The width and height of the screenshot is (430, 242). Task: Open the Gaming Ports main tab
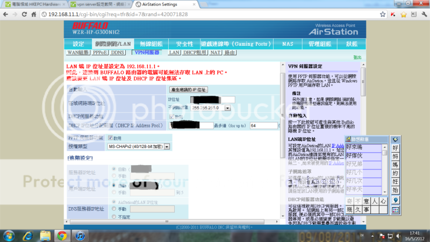(x=236, y=44)
